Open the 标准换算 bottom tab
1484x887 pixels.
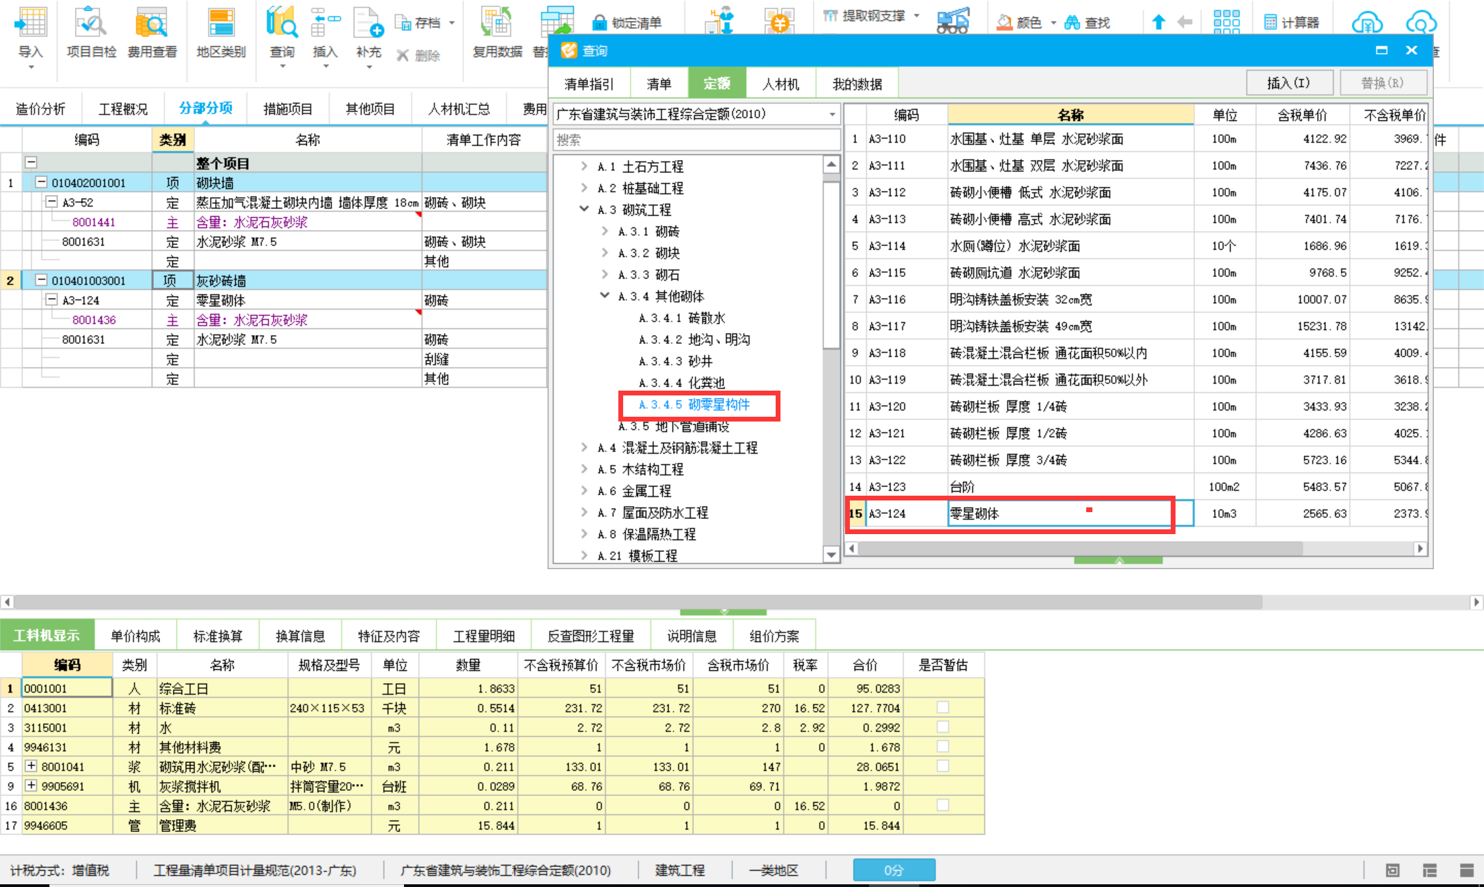[218, 636]
